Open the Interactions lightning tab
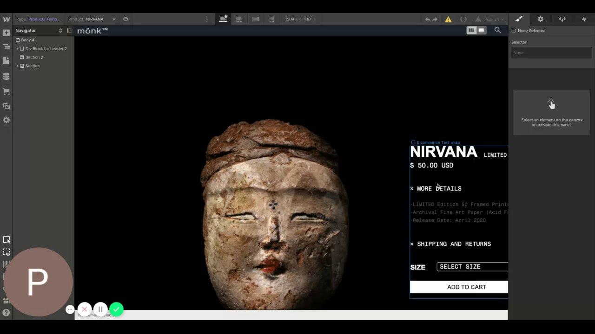This screenshot has height=334, width=595. (584, 19)
